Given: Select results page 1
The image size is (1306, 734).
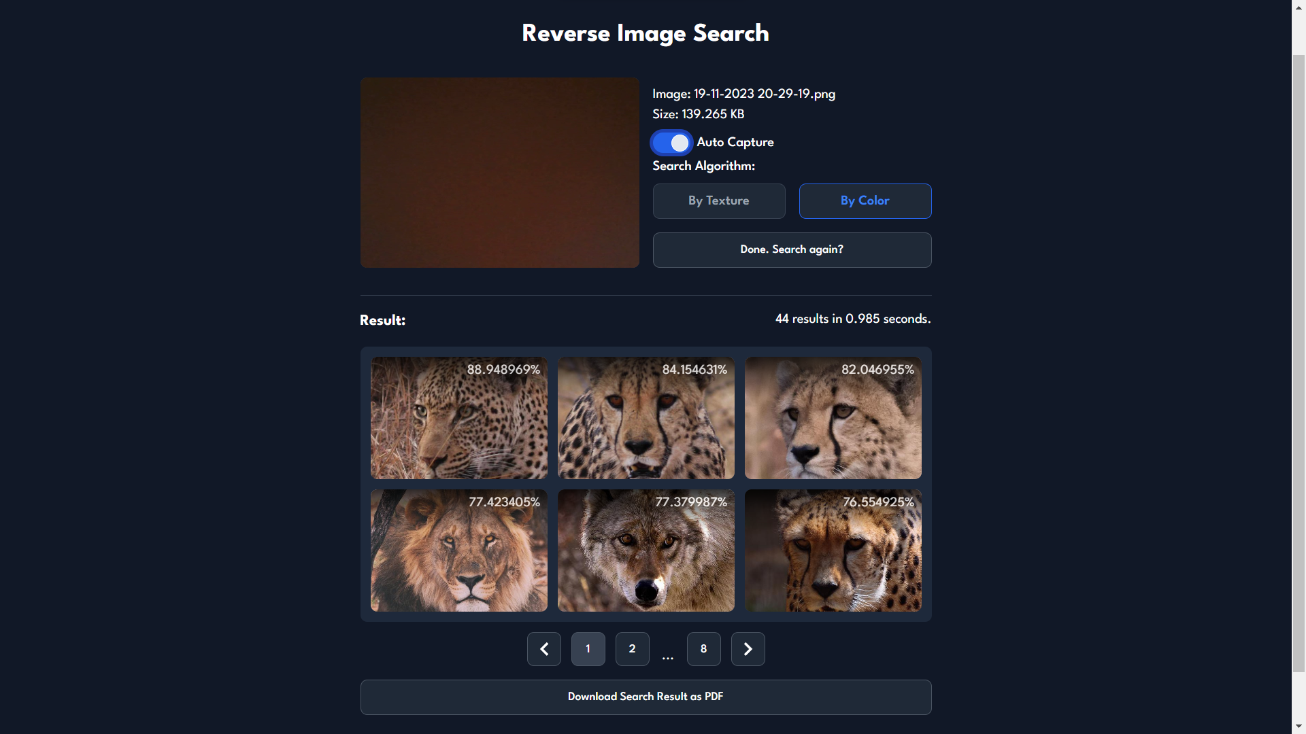Looking at the screenshot, I should point(588,649).
